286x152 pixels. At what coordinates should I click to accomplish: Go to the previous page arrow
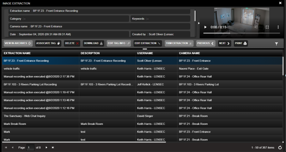point(12,147)
